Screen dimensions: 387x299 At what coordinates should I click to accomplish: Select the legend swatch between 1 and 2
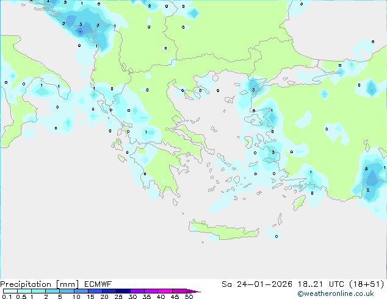pyautogui.click(x=38, y=292)
